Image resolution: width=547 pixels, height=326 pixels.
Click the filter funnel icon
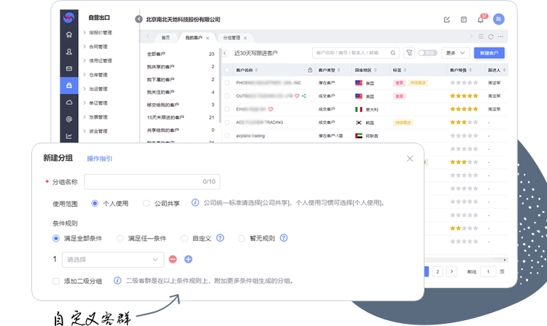409,53
